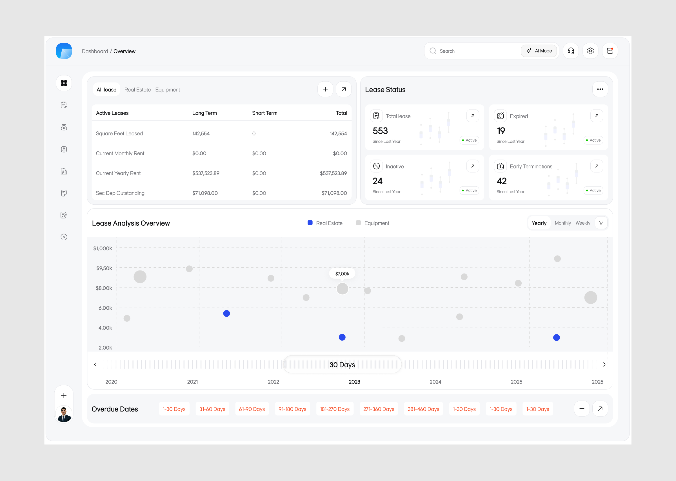Select the building properties icon in sidebar
The width and height of the screenshot is (676, 481).
coord(64,171)
